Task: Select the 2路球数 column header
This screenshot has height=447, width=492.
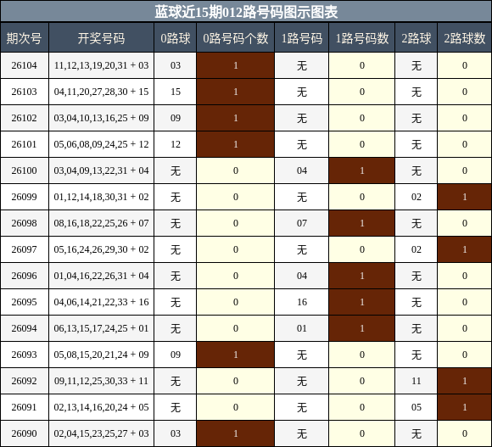Action: 465,38
